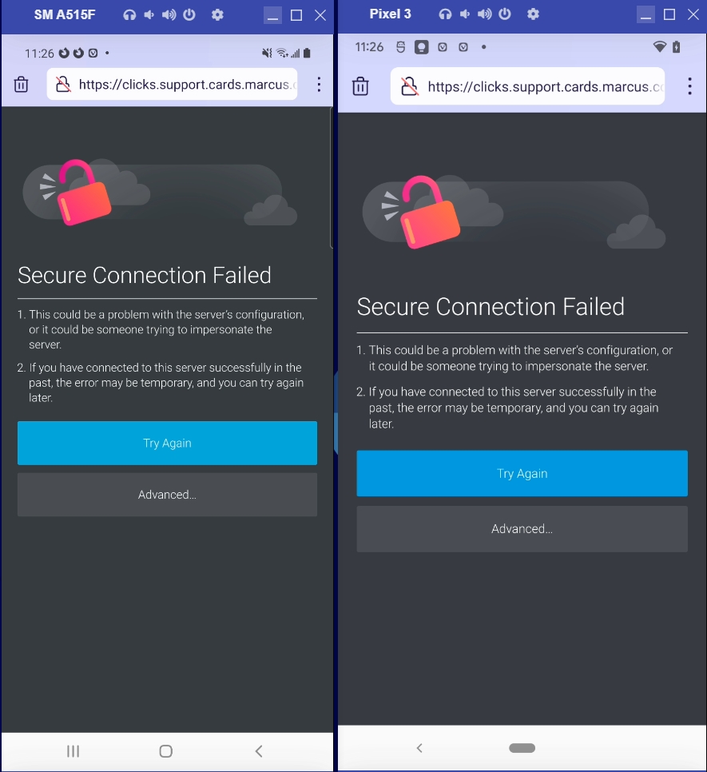707x772 pixels.
Task: Open the three-dot browser menu on SM A515F
Action: (x=319, y=84)
